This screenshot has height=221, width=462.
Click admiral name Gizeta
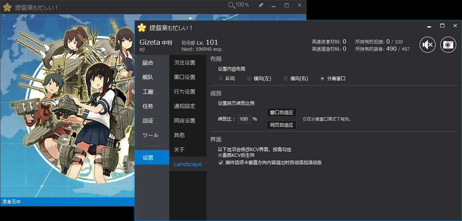click(x=150, y=42)
